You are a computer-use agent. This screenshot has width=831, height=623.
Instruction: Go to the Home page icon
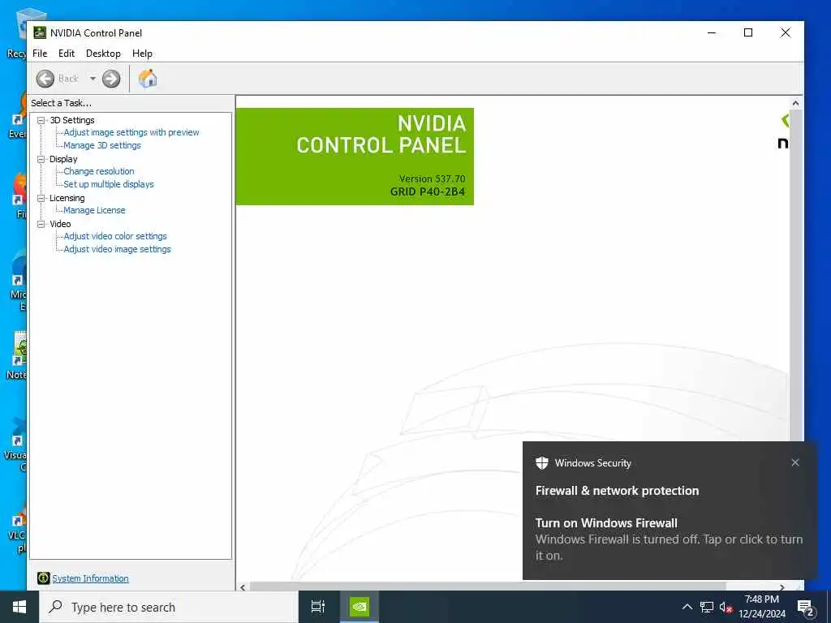point(148,79)
